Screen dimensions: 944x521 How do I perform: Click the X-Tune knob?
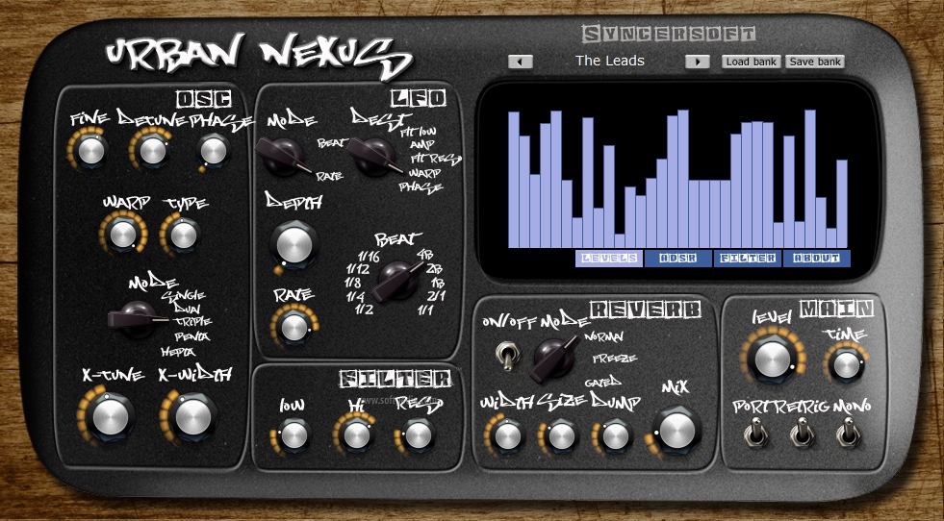pyautogui.click(x=110, y=416)
